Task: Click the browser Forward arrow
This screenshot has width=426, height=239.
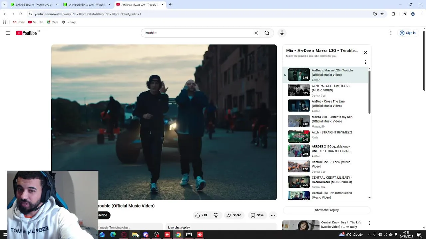Action: [x=13, y=14]
